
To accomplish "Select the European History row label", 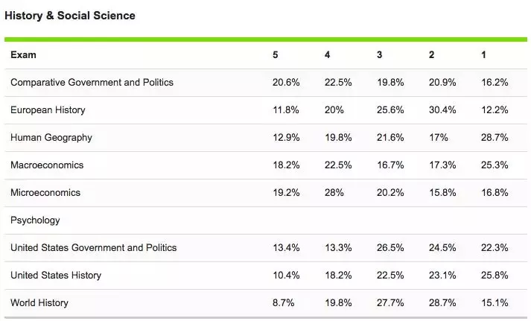I will point(48,110).
